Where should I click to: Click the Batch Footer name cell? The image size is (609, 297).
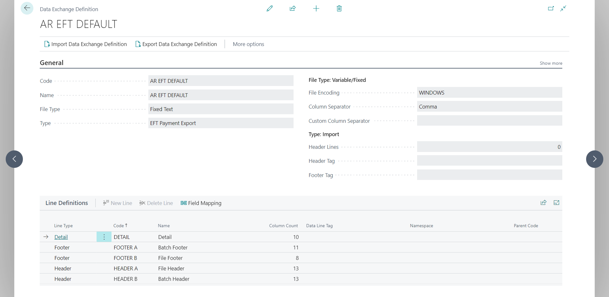pos(173,247)
